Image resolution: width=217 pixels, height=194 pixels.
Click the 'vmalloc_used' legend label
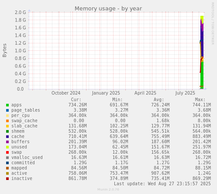click(x=27, y=158)
